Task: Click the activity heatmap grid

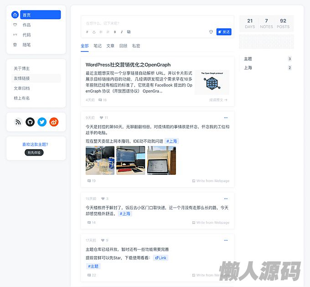Action: click(x=267, y=42)
